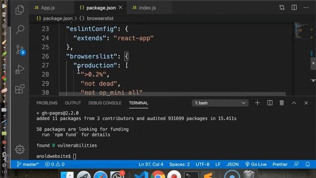Click Ln 37, Col 4 in status bar
The width and height of the screenshot is (316, 178).
coord(151,164)
